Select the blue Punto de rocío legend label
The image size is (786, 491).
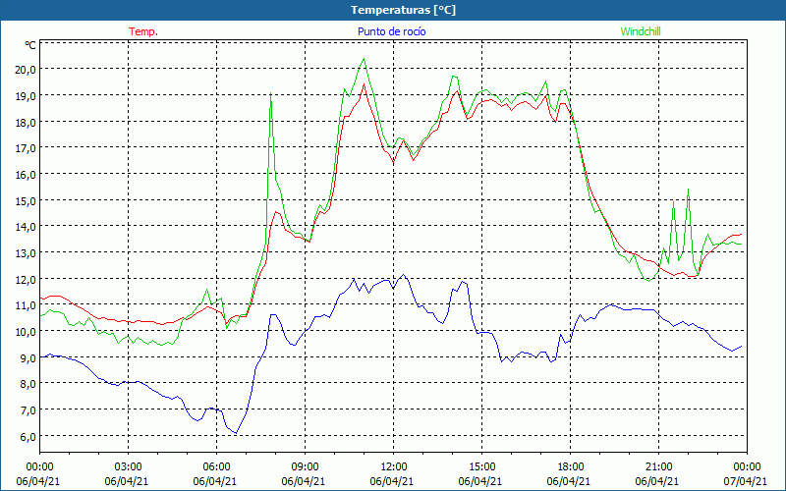[x=391, y=31]
